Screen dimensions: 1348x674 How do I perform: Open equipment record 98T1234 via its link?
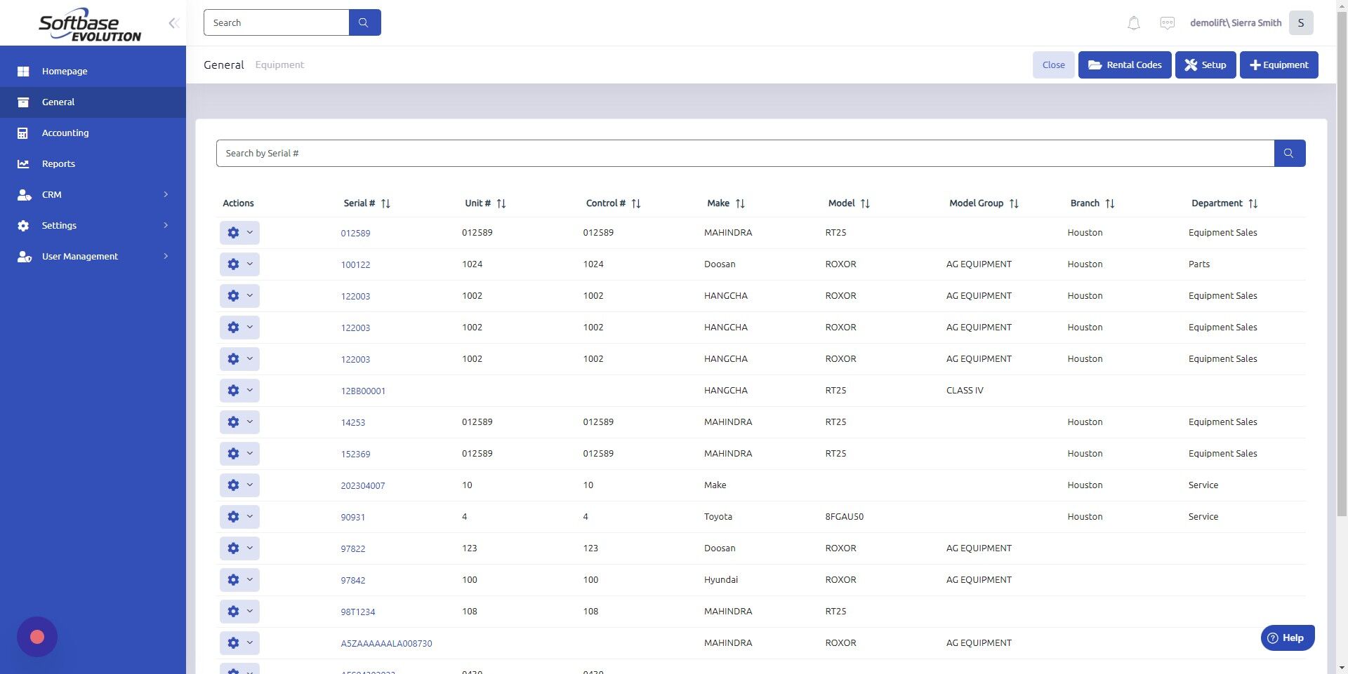pyautogui.click(x=357, y=612)
